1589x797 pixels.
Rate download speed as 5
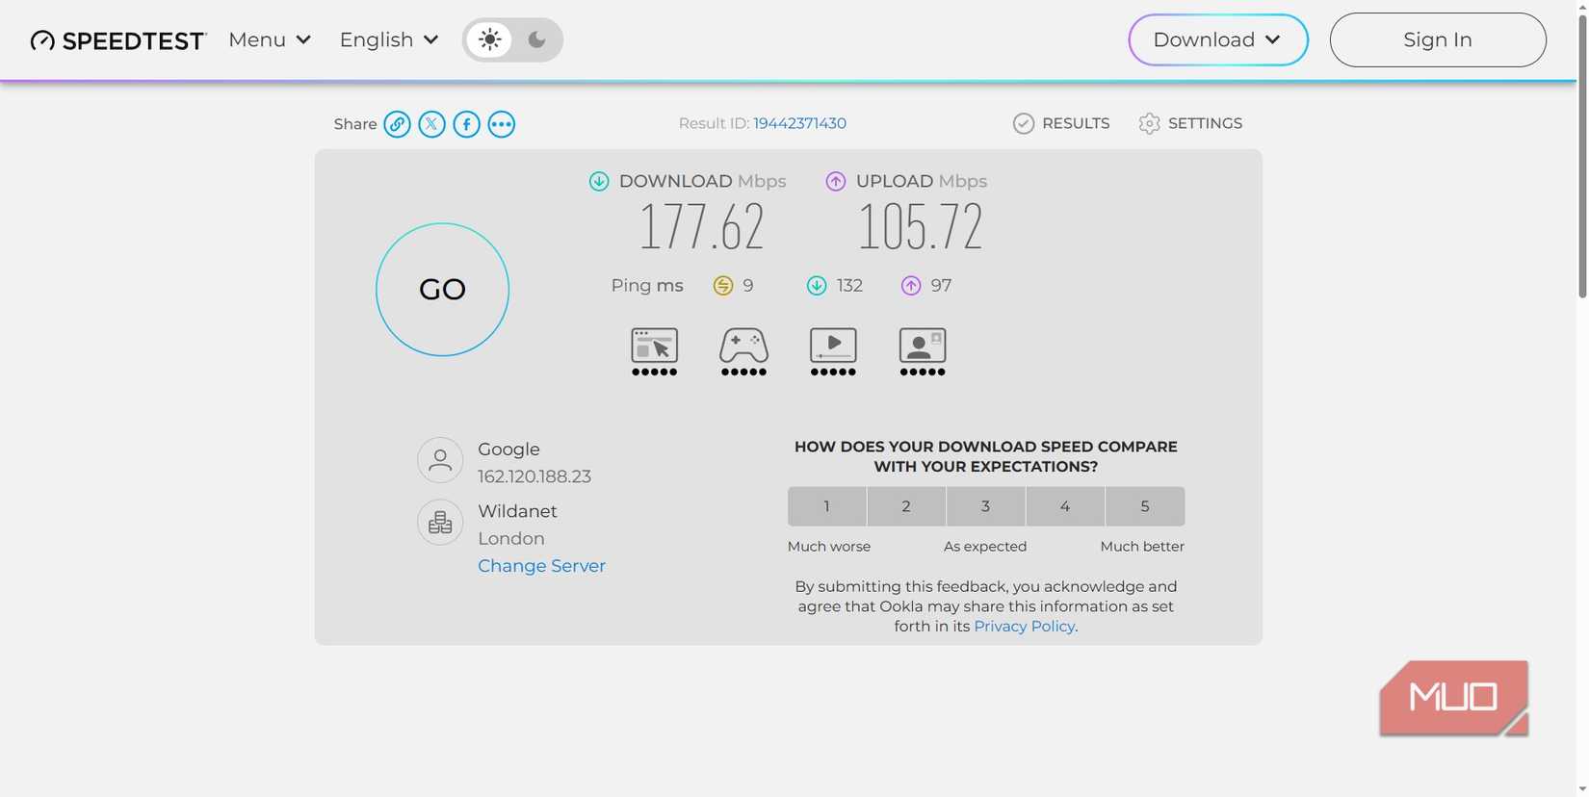coord(1145,506)
